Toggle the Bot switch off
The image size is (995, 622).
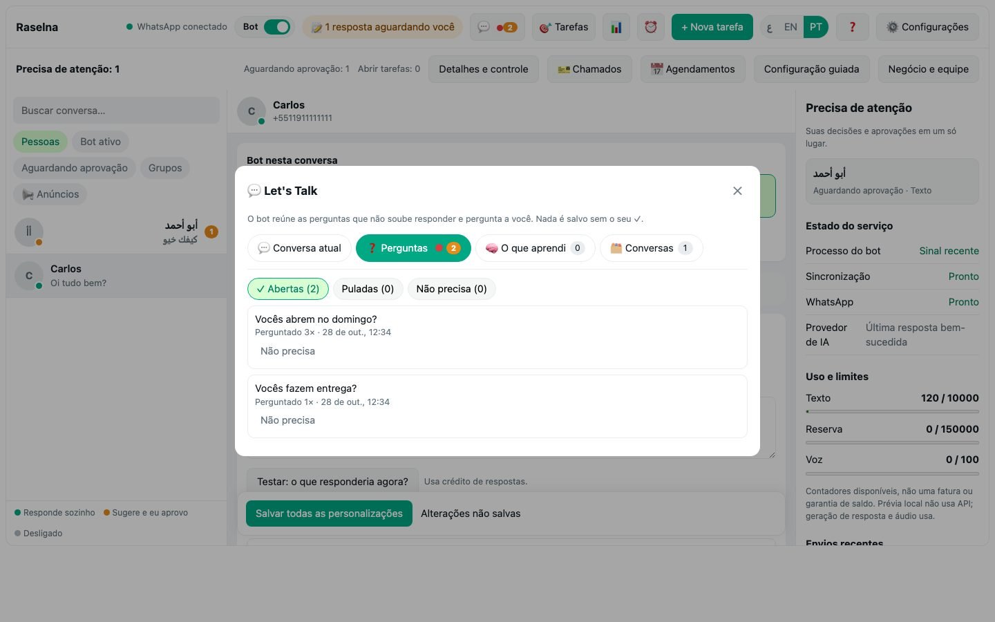[277, 27]
